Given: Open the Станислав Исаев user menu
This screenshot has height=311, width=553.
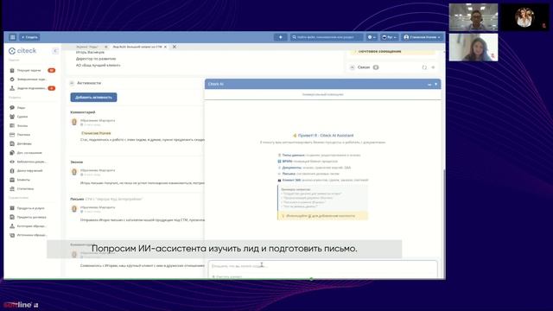Looking at the screenshot, I should pyautogui.click(x=422, y=37).
